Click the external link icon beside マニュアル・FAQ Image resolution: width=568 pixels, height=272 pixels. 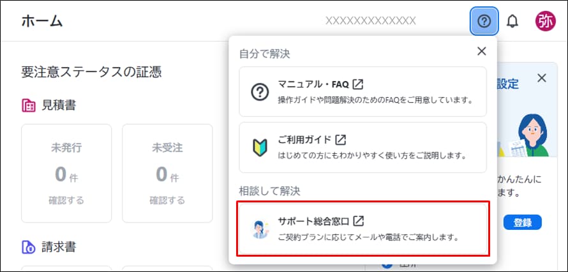tap(359, 84)
